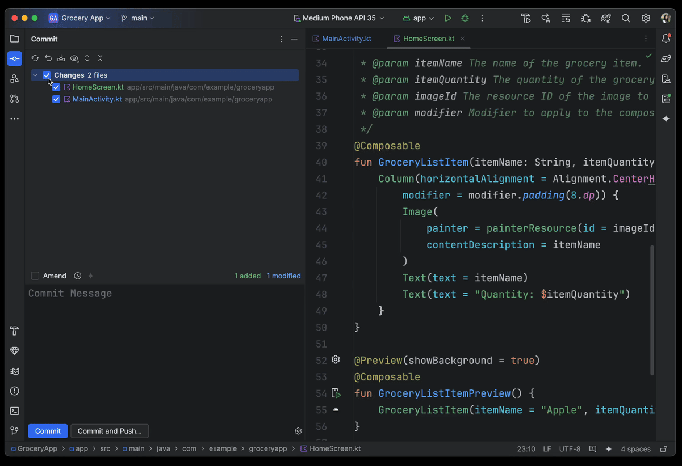
Task: Uncheck MainActivity.kt in the Changes list
Action: (x=56, y=99)
